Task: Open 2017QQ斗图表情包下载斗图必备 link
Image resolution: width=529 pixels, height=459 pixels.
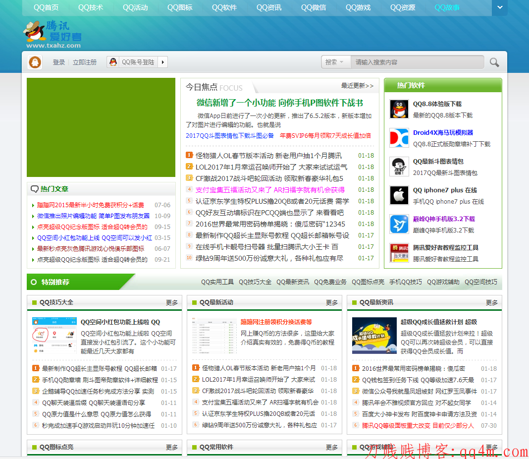Action: point(230,136)
